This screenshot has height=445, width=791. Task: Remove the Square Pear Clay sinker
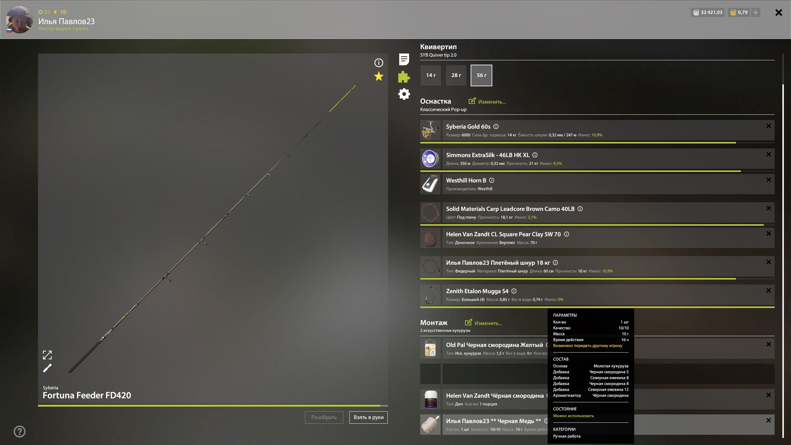tap(768, 233)
